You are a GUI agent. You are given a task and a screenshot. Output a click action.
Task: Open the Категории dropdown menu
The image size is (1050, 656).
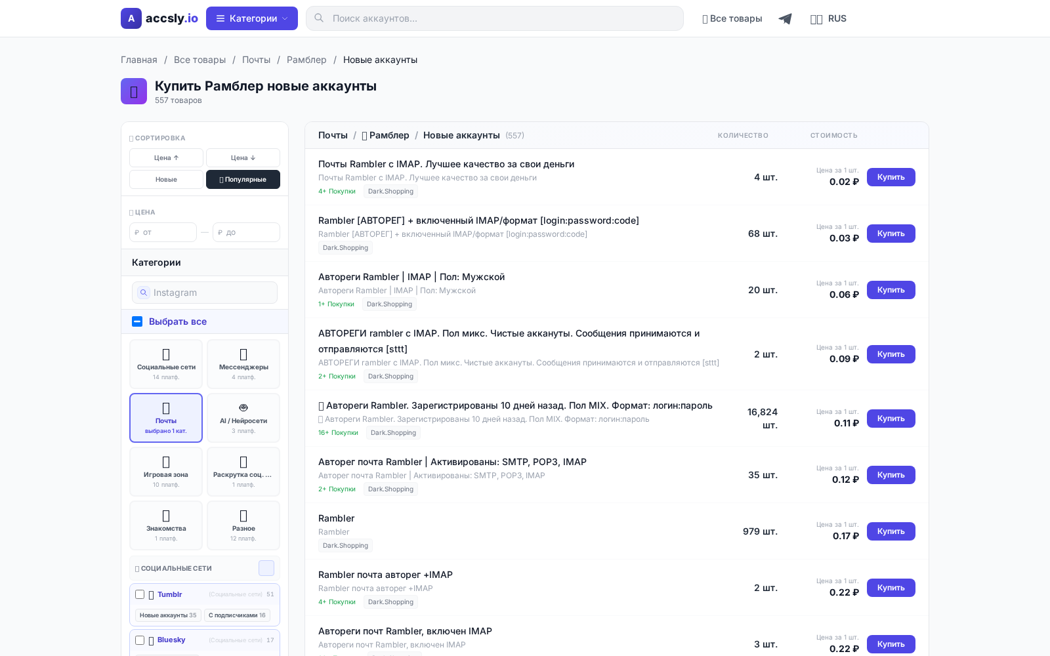point(252,18)
